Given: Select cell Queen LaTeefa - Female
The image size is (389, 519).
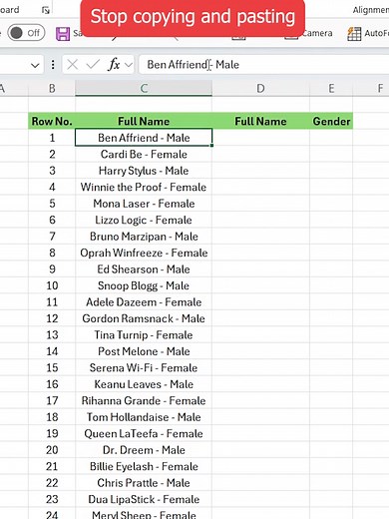Looking at the screenshot, I should point(144,433).
